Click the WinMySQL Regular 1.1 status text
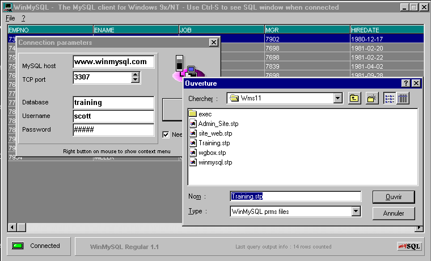Image resolution: width=431 pixels, height=261 pixels. (x=124, y=247)
